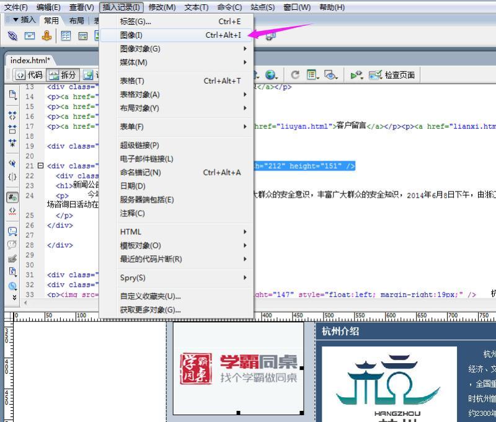This screenshot has width=496, height=422.
Task: Collapse the code block at line 21
Action: coord(41,166)
